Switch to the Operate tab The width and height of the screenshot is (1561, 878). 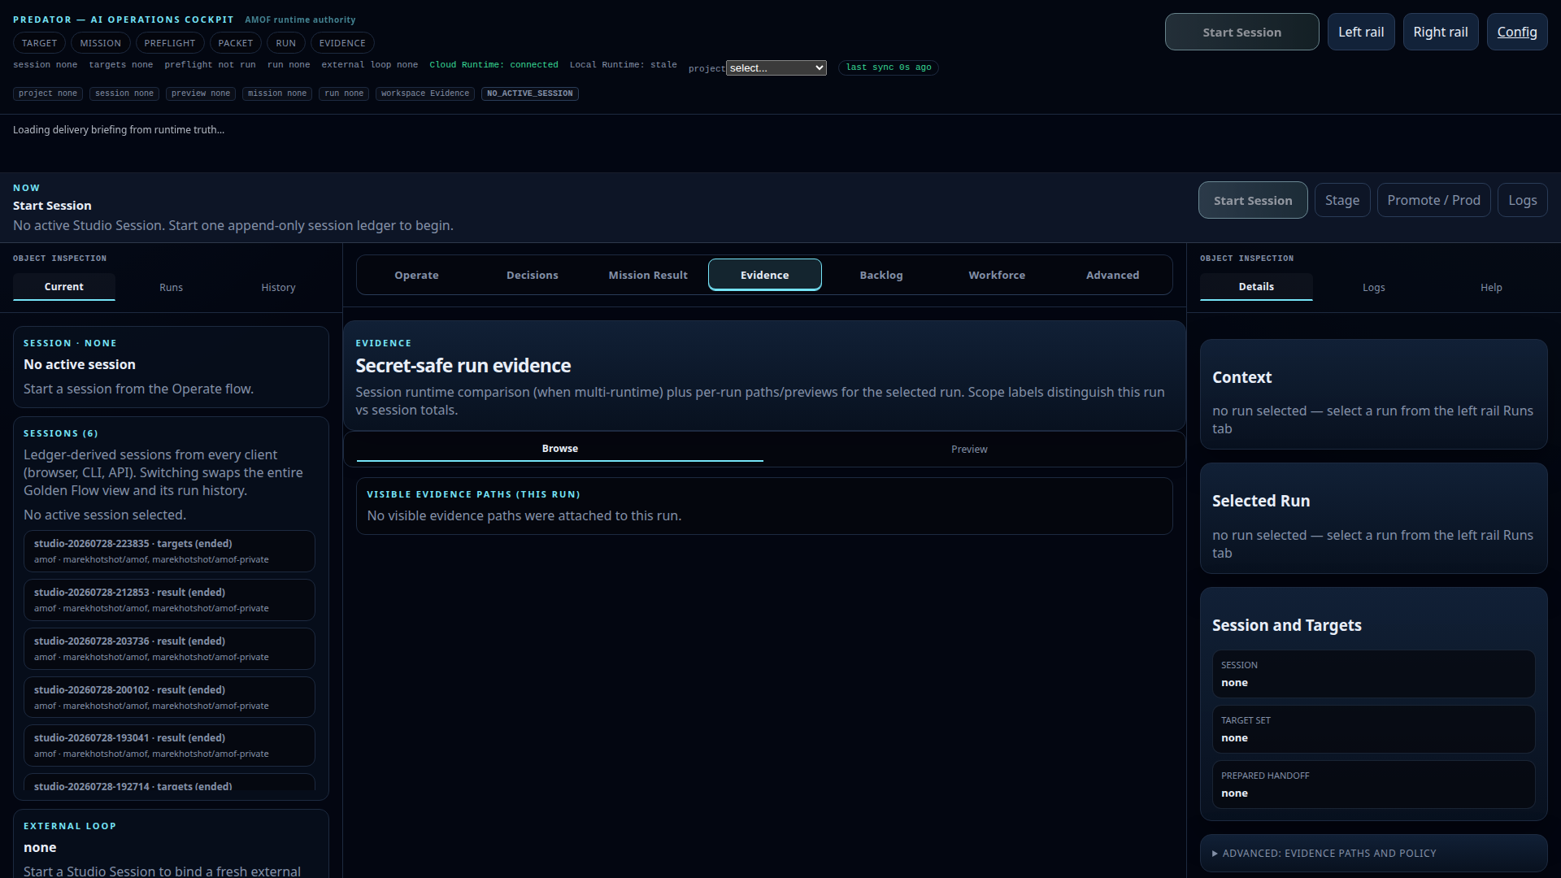pos(416,276)
